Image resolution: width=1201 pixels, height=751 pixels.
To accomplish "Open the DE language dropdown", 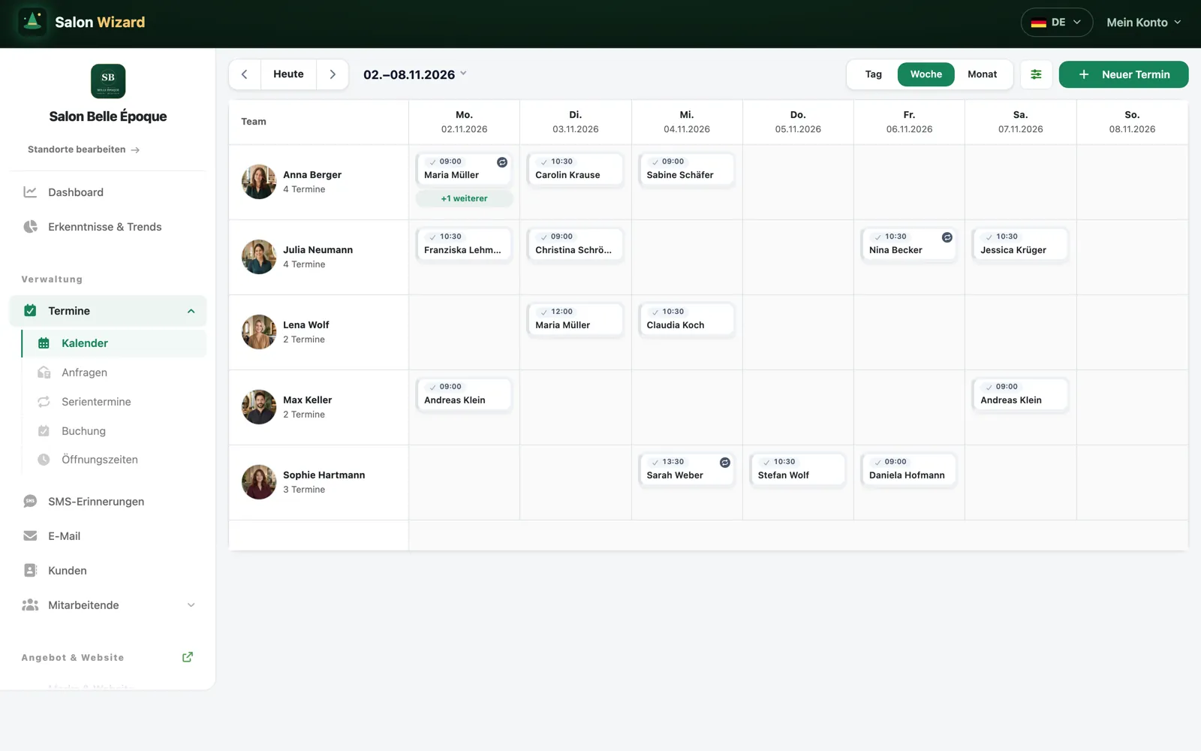I will [1057, 23].
